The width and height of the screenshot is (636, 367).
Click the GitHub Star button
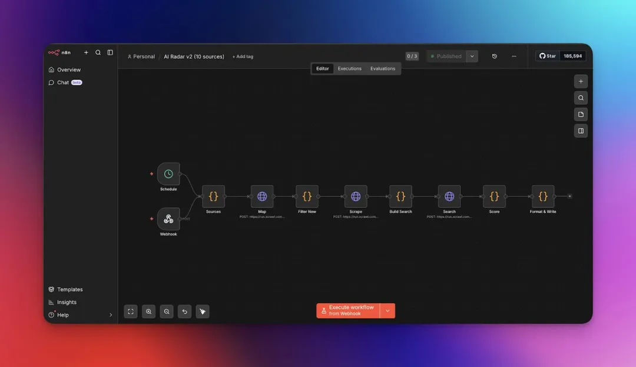pyautogui.click(x=548, y=57)
